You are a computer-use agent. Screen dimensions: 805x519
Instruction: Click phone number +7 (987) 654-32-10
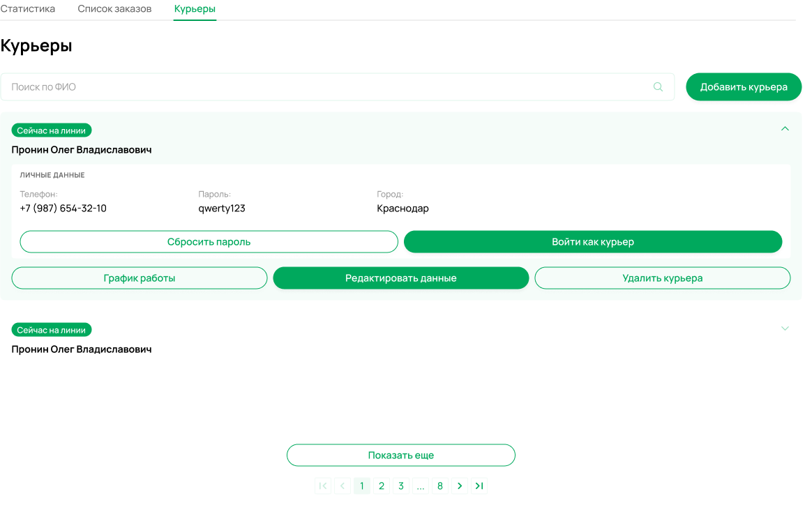pyautogui.click(x=63, y=209)
